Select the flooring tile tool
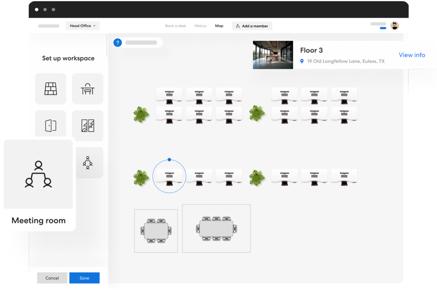 click(x=50, y=89)
